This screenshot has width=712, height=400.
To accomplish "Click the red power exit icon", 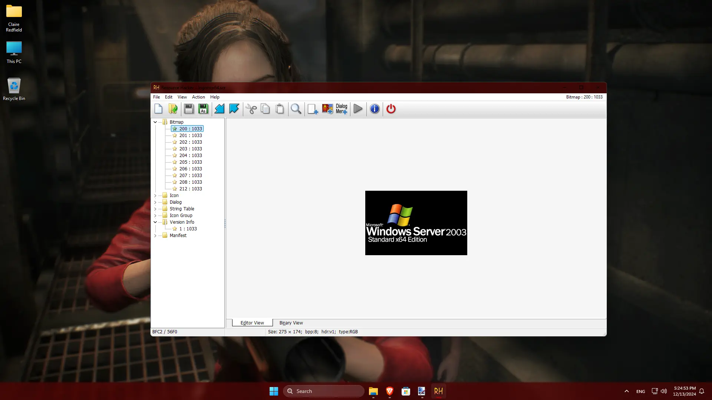I will pos(391,109).
